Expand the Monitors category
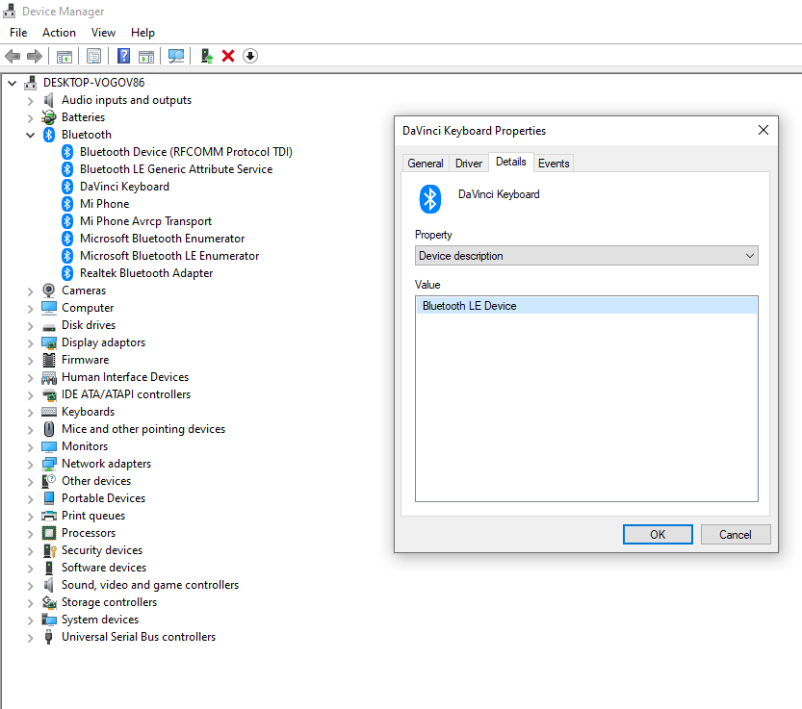This screenshot has height=709, width=802. tap(30, 446)
